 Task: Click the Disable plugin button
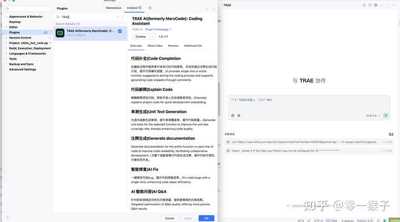pos(141,37)
